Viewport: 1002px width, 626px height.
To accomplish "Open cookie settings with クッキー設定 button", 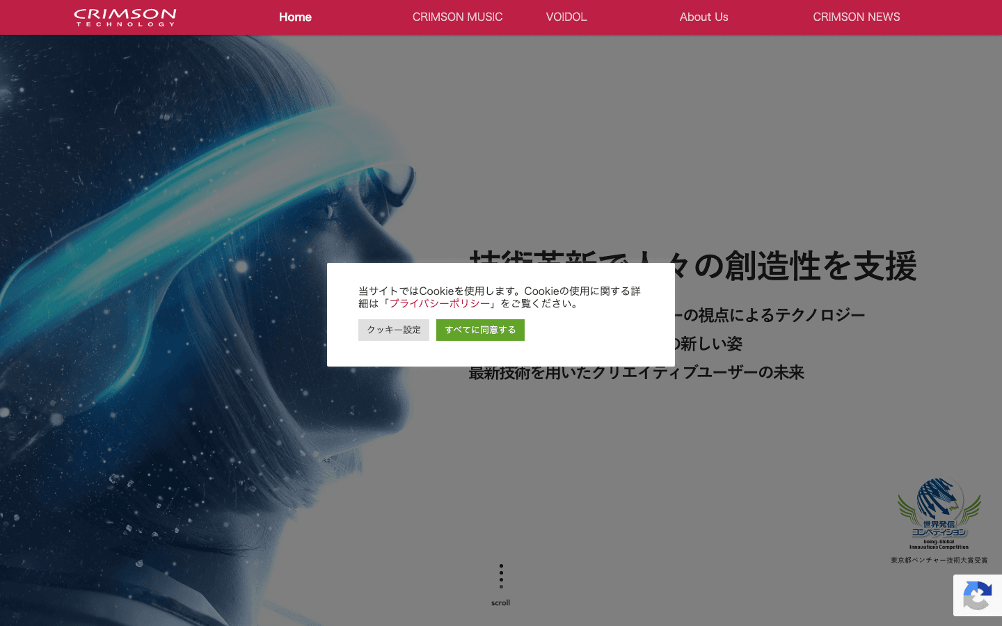I will coord(394,330).
